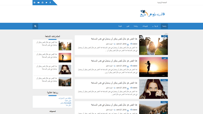Click the rocket blog logo
This screenshot has height=114, width=203.
(x=152, y=13)
